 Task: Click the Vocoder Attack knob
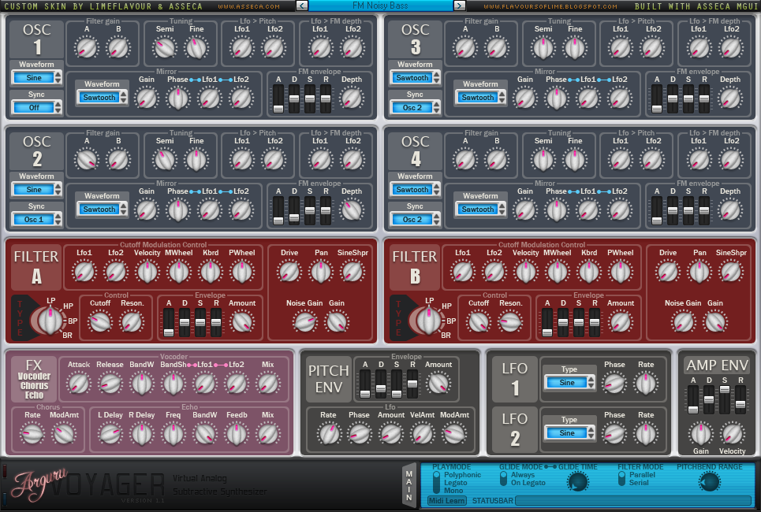click(x=78, y=384)
